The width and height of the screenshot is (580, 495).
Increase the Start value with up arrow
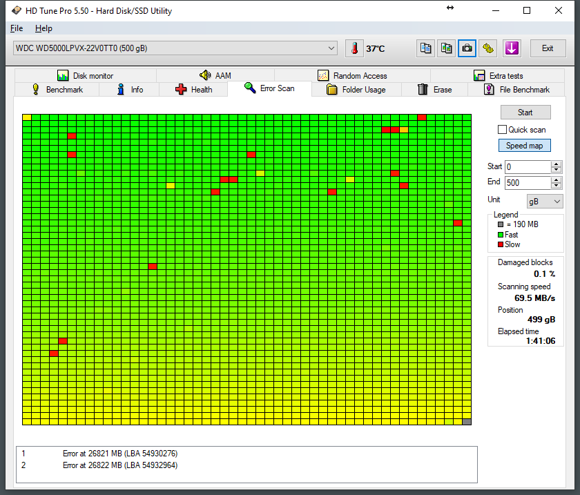(557, 164)
